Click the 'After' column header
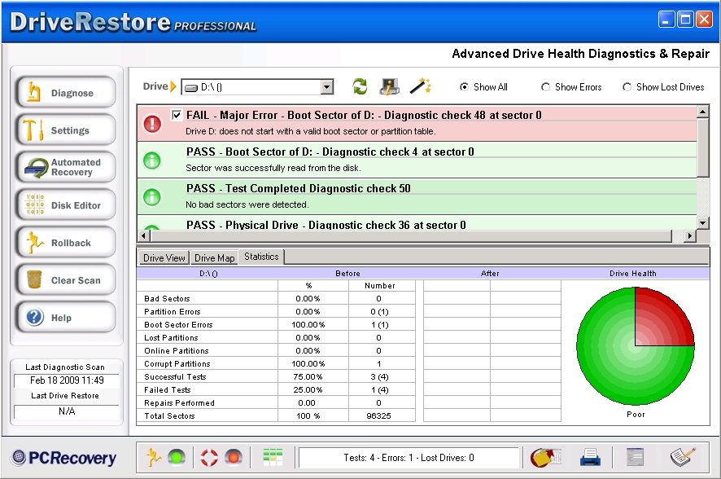Image resolution: width=721 pixels, height=479 pixels. point(490,274)
